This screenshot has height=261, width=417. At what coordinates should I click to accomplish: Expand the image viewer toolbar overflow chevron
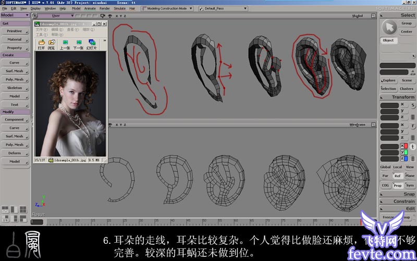[105, 41]
